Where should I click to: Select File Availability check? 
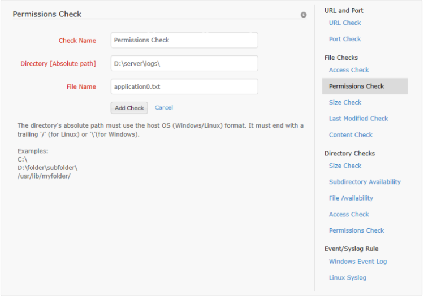click(x=351, y=198)
